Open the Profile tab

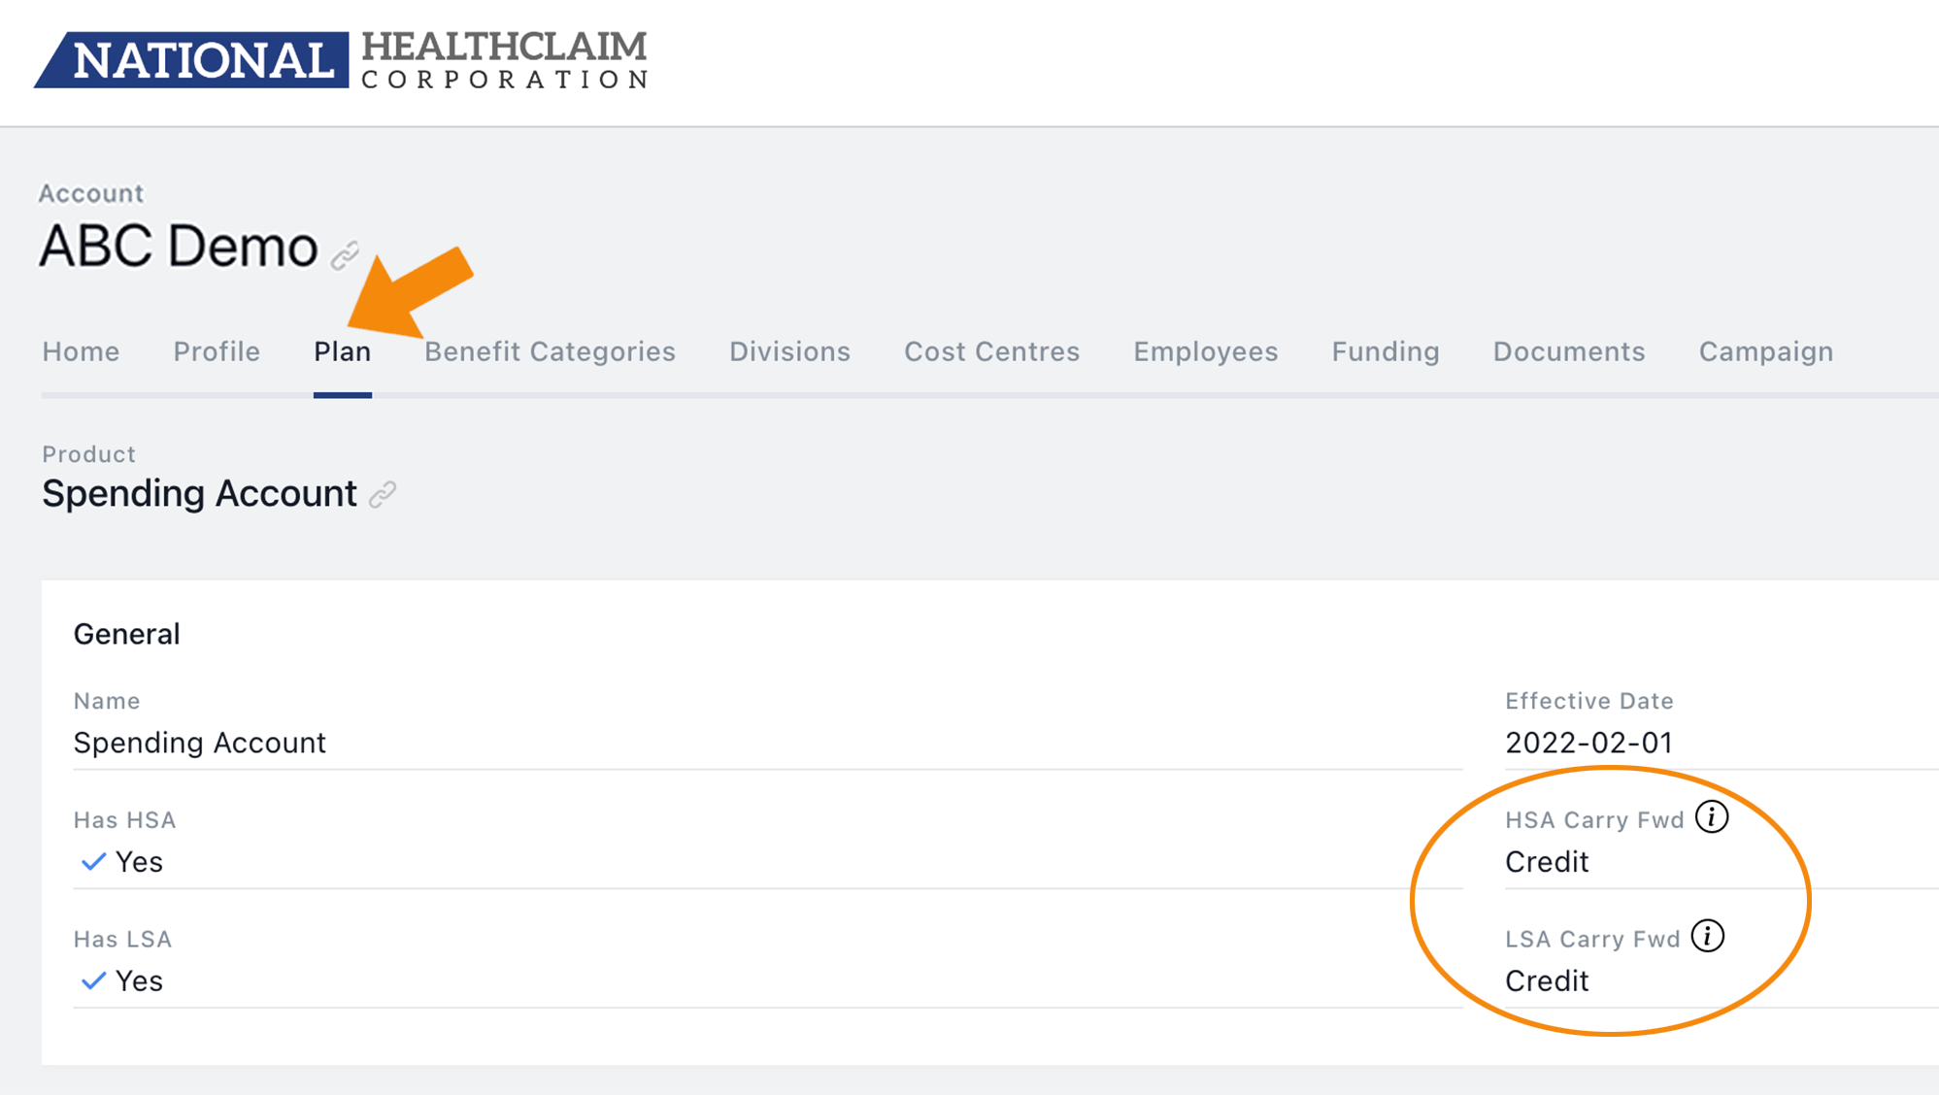click(217, 351)
